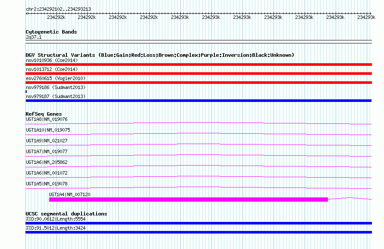Click the blue bar under Length:5554 duplication

(x=198, y=223)
